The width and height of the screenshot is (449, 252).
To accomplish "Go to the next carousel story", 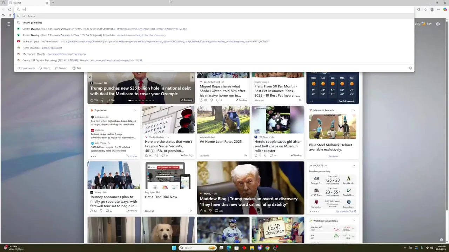I will pyautogui.click(x=192, y=77).
